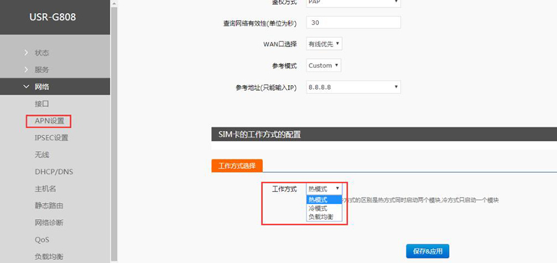Expand the 状态 sidebar section
Image resolution: width=557 pixels, height=263 pixels.
pyautogui.click(x=41, y=52)
